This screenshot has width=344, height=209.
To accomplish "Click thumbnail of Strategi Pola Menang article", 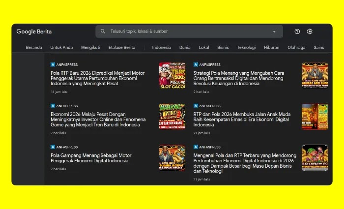I will tap(315, 76).
